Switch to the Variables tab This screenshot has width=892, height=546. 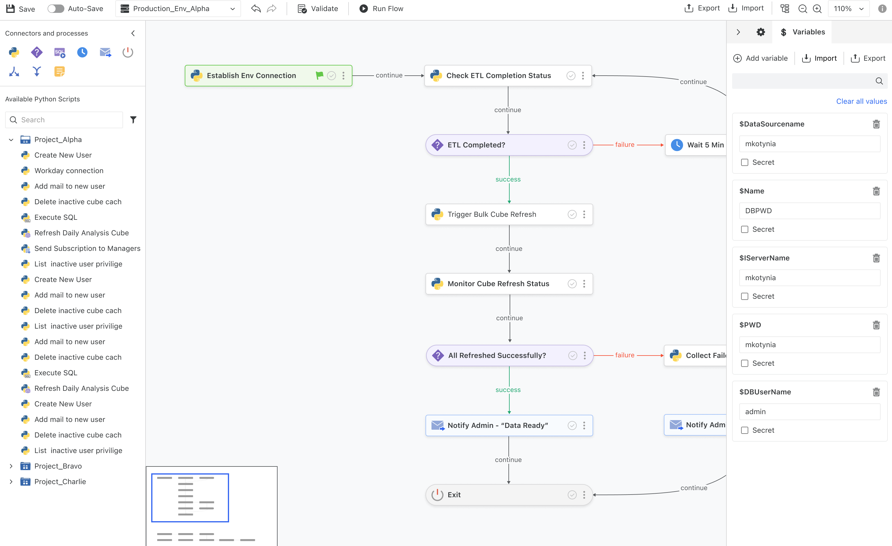click(802, 32)
